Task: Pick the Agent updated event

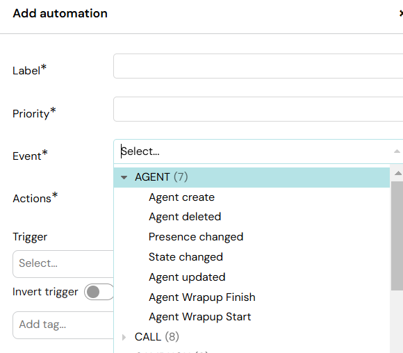Action: 187,277
